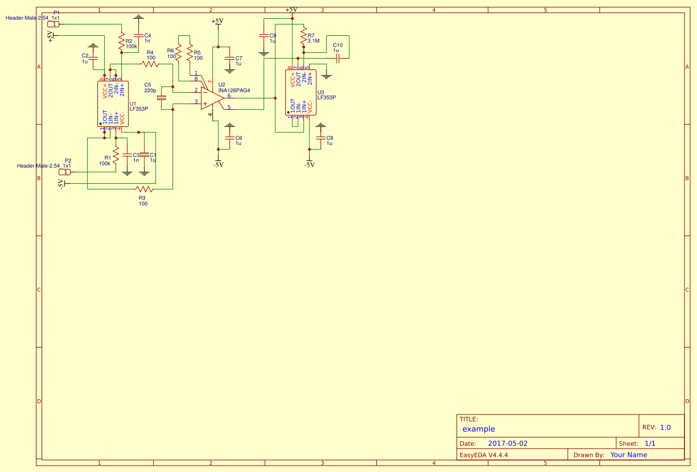This screenshot has width=697, height=472.
Task: Select the U1 LF353P chip body
Action: pyautogui.click(x=113, y=104)
